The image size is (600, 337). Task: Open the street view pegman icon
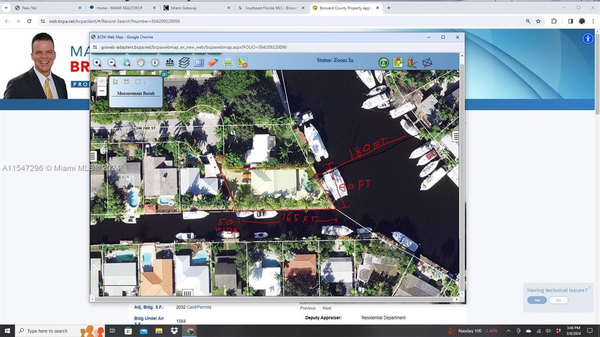412,62
